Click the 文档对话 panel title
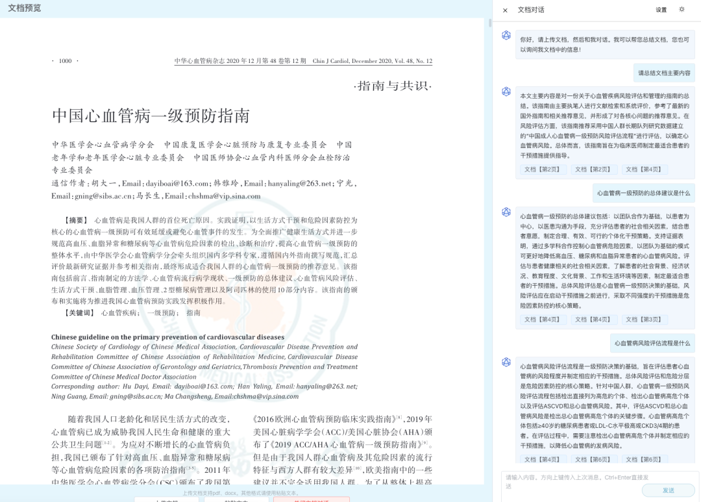The width and height of the screenshot is (701, 502). coord(531,10)
